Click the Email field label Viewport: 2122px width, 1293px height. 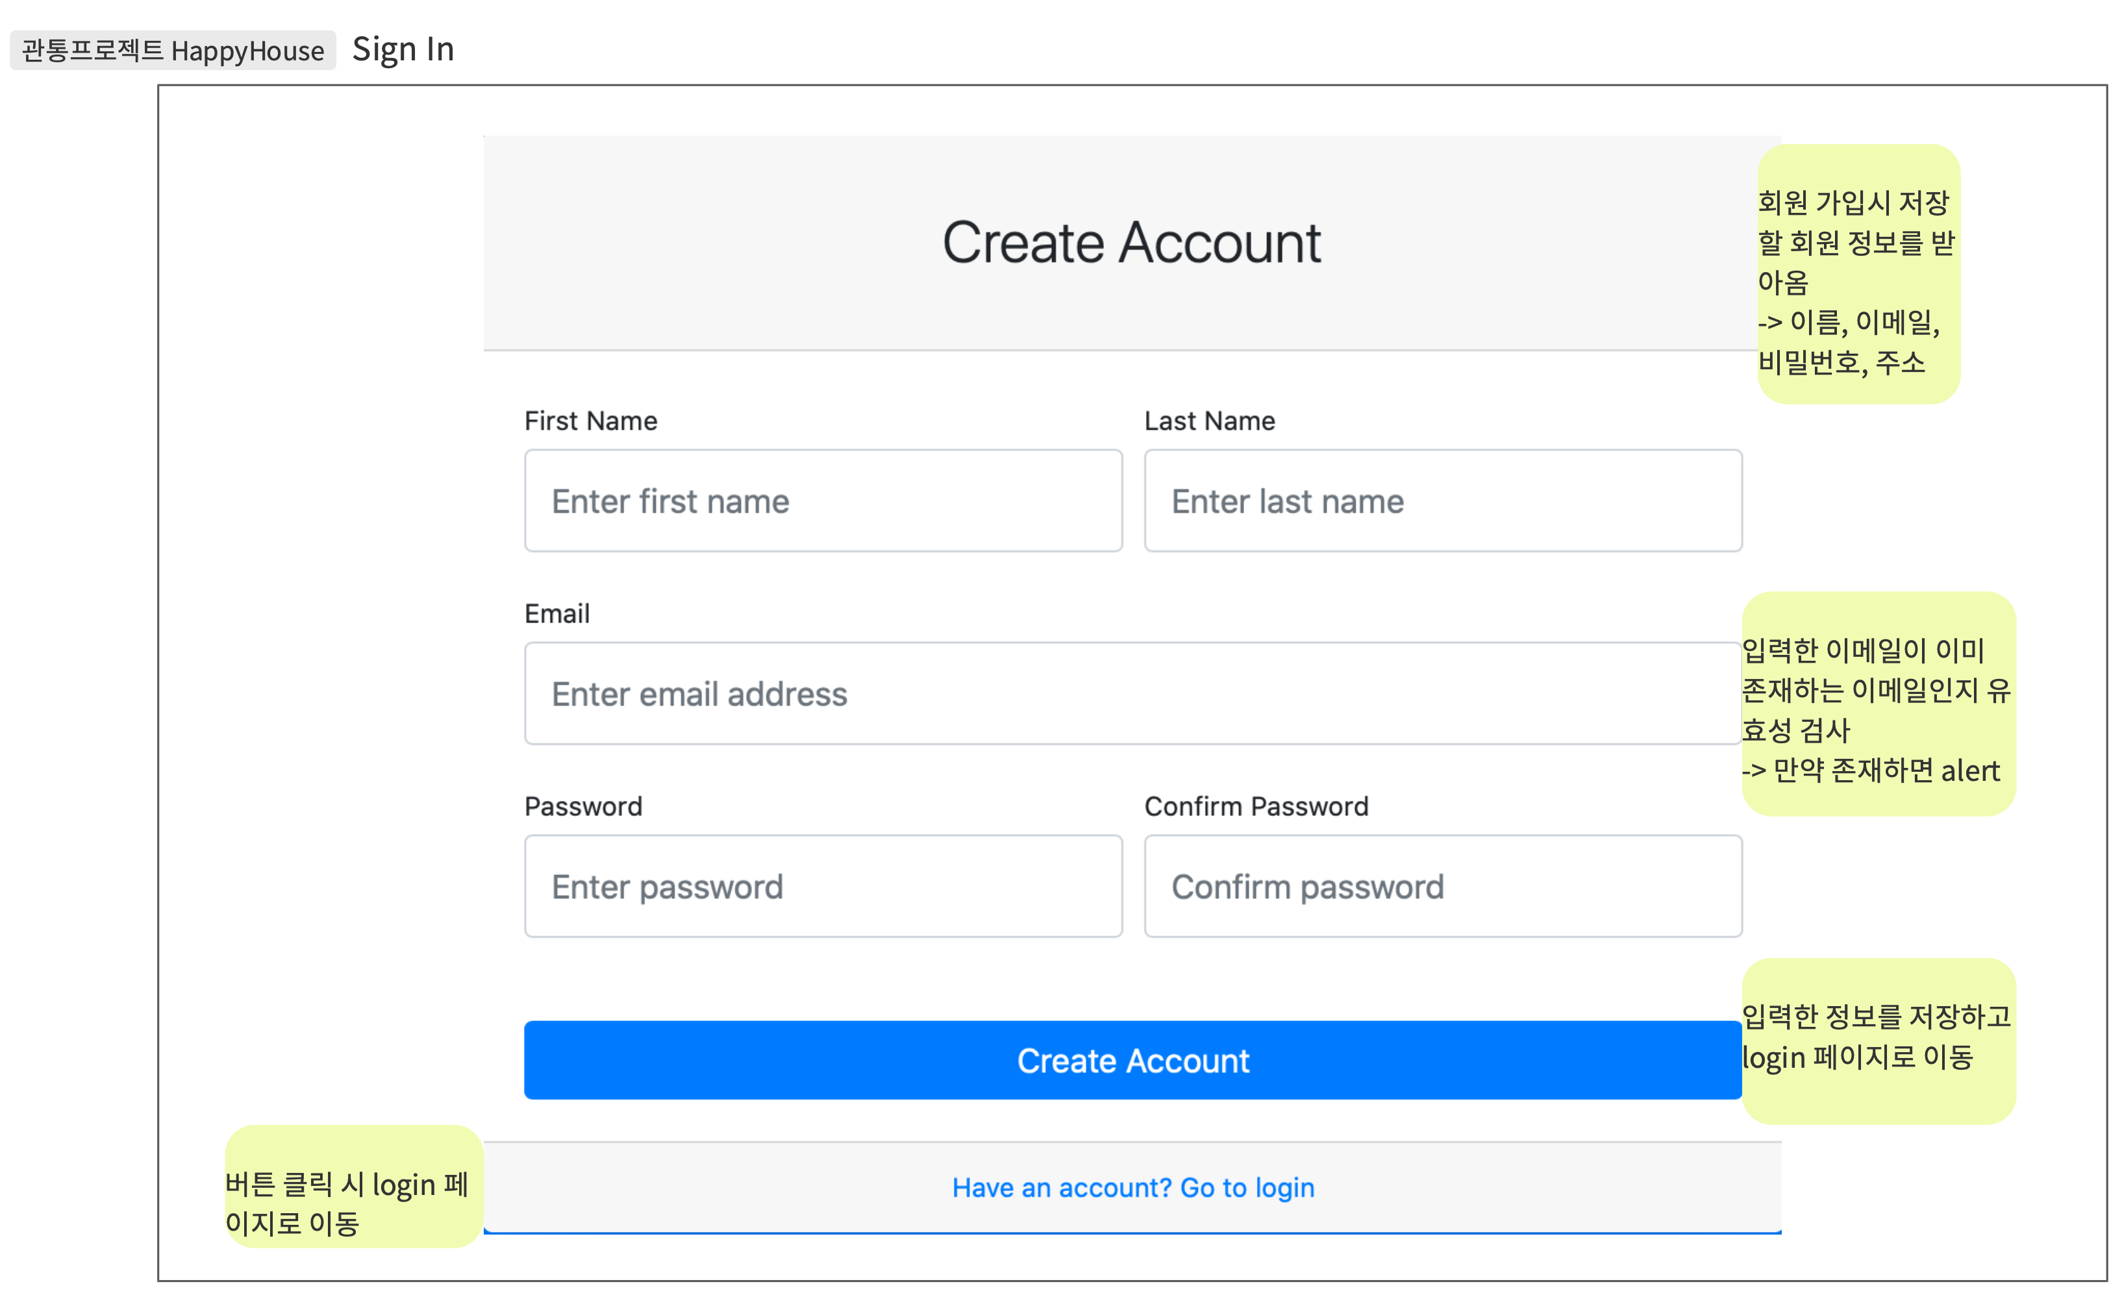[x=557, y=614]
